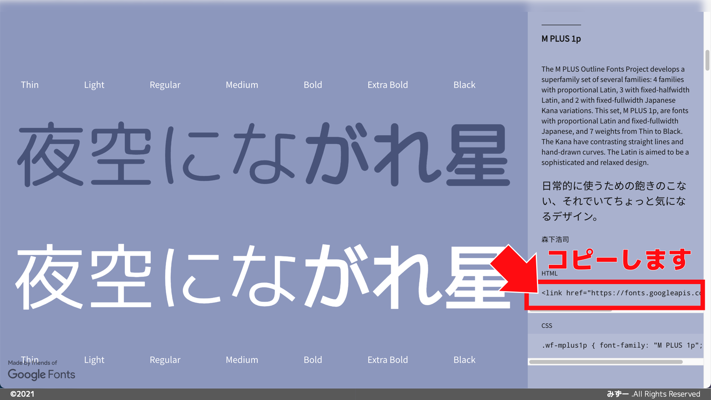Click designer name 森下浩司
The width and height of the screenshot is (711, 400).
pyautogui.click(x=555, y=239)
